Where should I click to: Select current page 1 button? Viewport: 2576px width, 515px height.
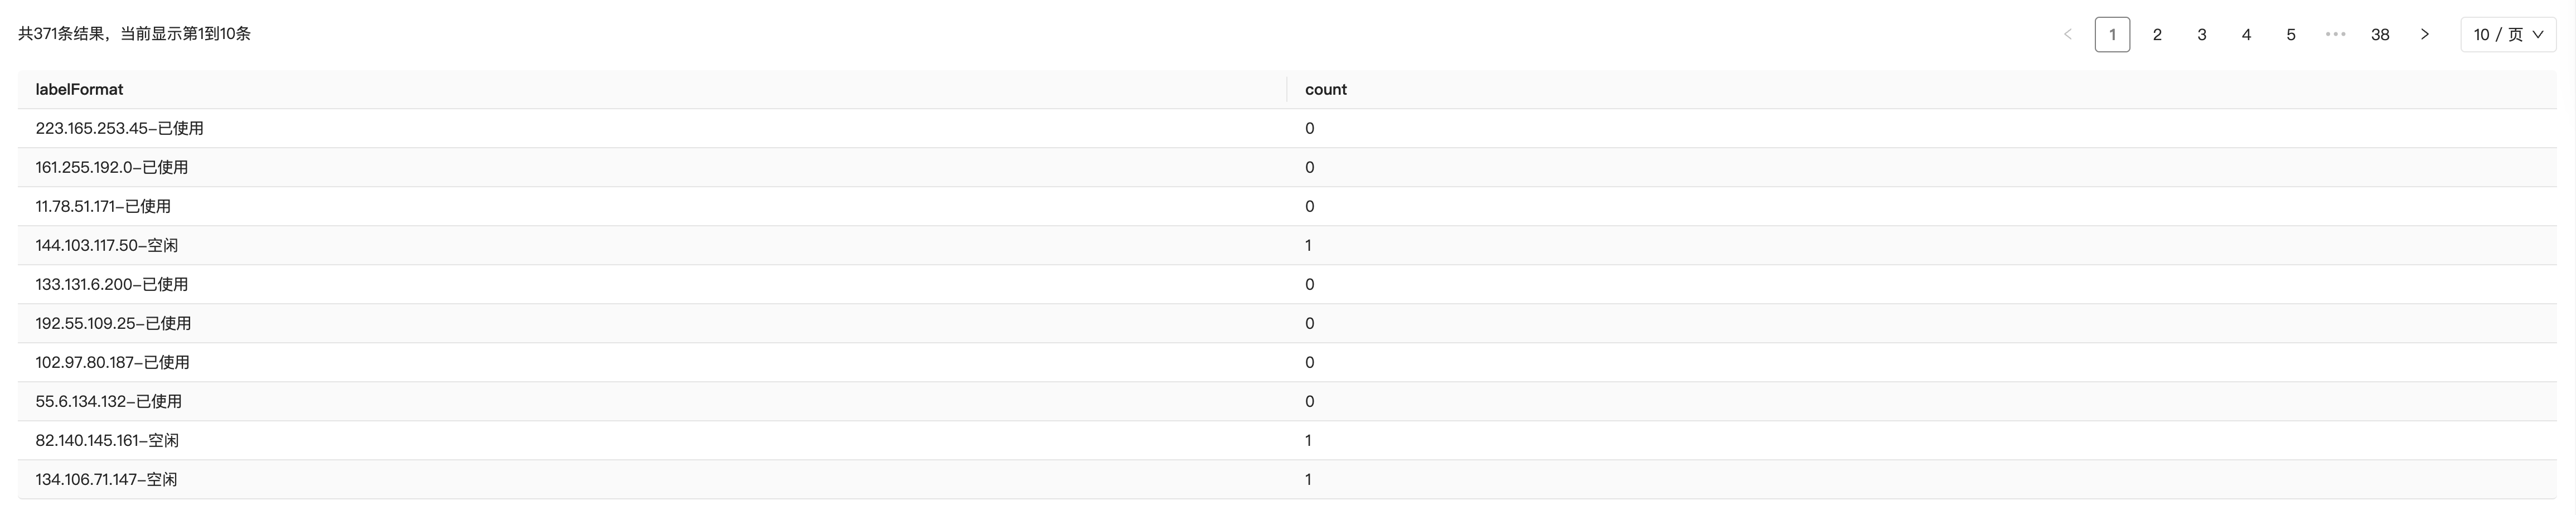(2112, 34)
